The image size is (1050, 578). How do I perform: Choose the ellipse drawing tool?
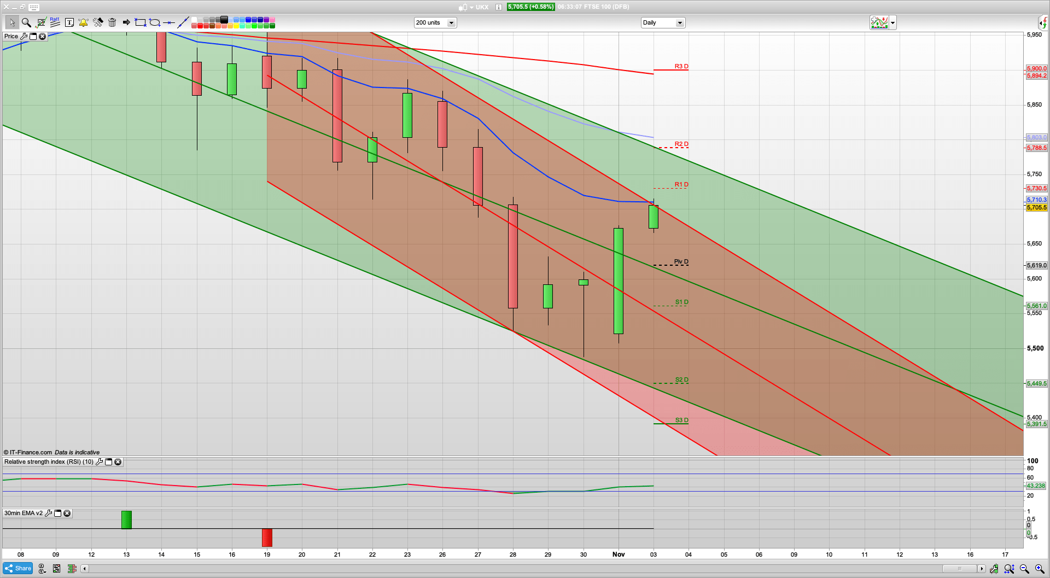[x=155, y=22]
